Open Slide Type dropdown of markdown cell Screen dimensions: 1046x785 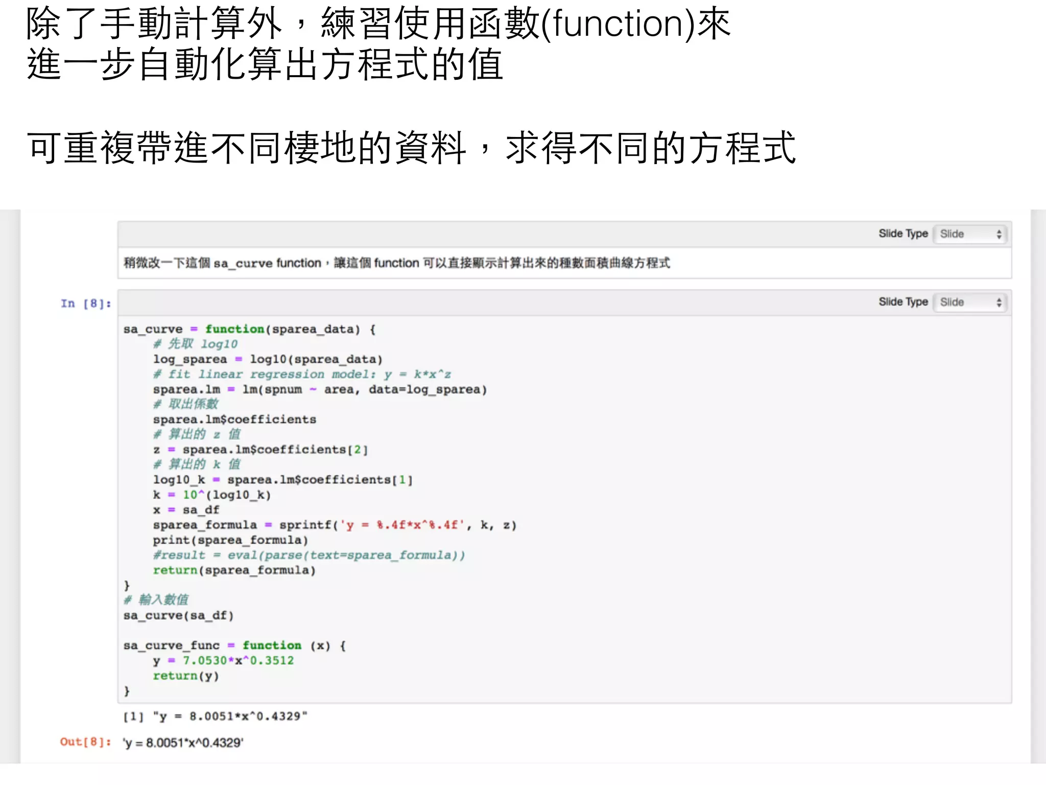click(970, 234)
